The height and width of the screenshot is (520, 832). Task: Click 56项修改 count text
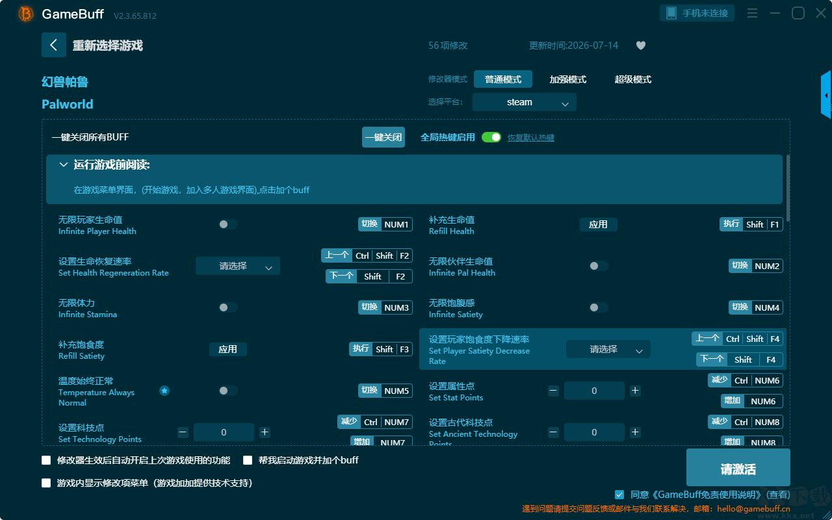(448, 45)
